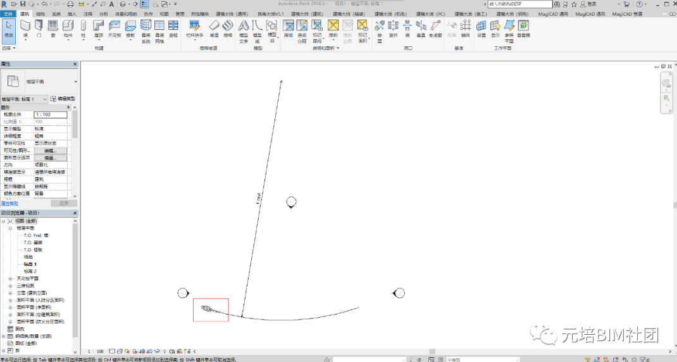
Task: Open the 选择 panel dropdown
Action: click(x=9, y=48)
